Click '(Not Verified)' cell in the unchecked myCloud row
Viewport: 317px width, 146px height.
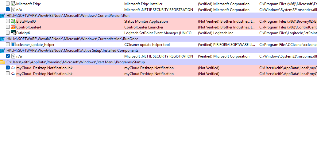tap(209, 74)
